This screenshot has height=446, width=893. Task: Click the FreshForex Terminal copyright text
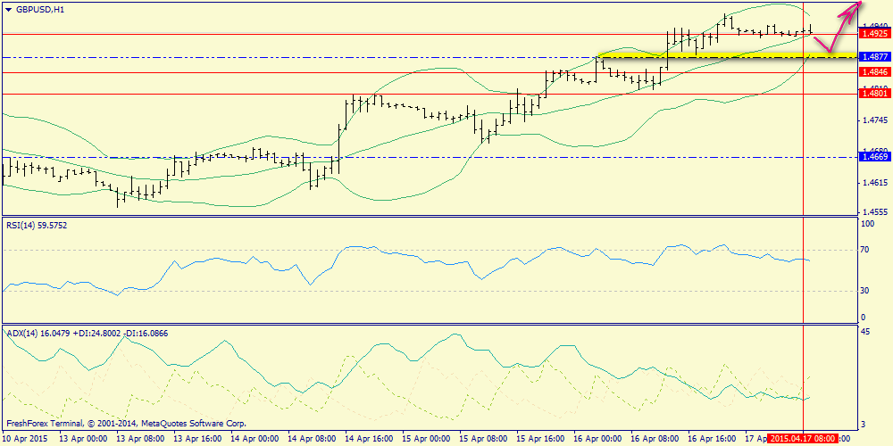pyautogui.click(x=126, y=424)
